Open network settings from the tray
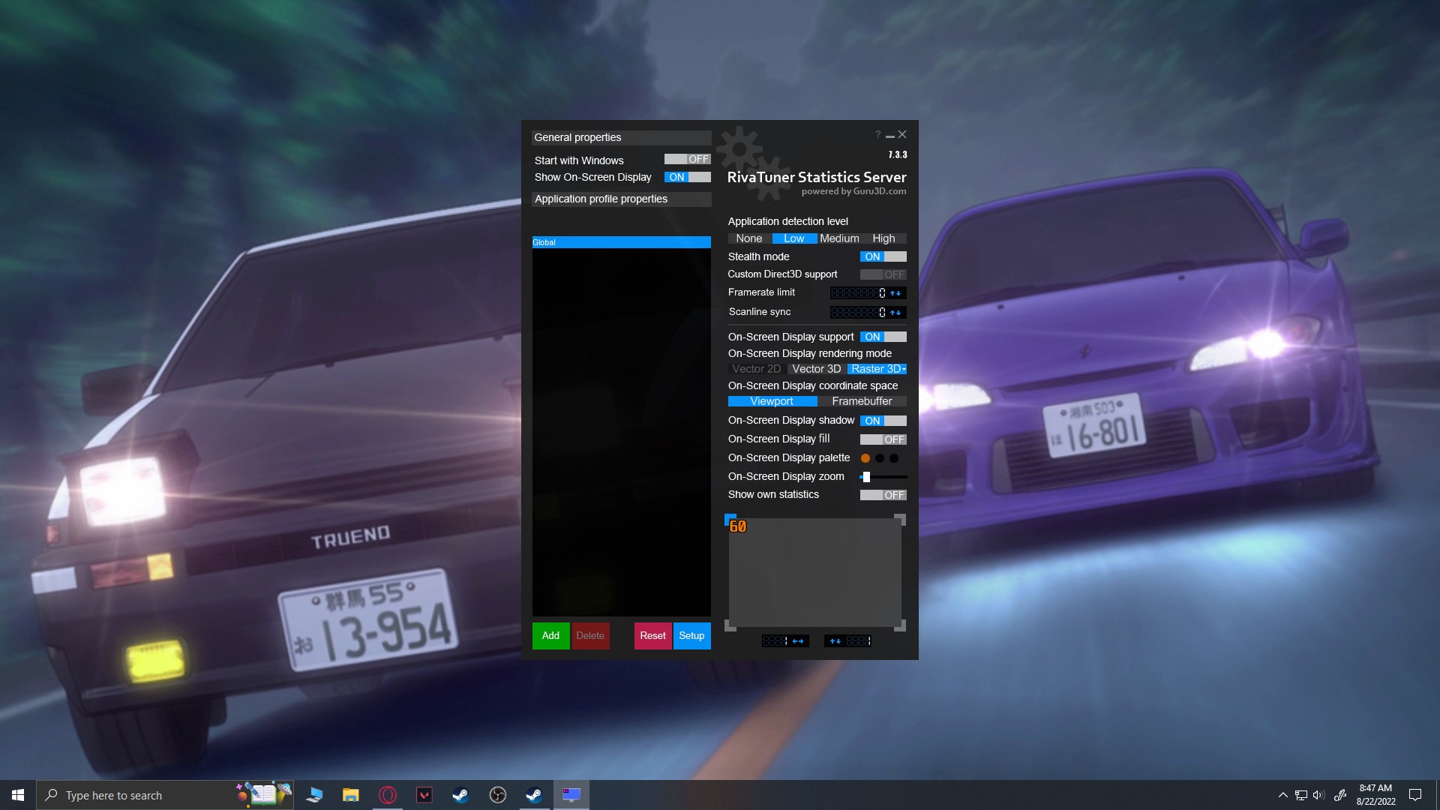The image size is (1440, 810). point(1301,795)
